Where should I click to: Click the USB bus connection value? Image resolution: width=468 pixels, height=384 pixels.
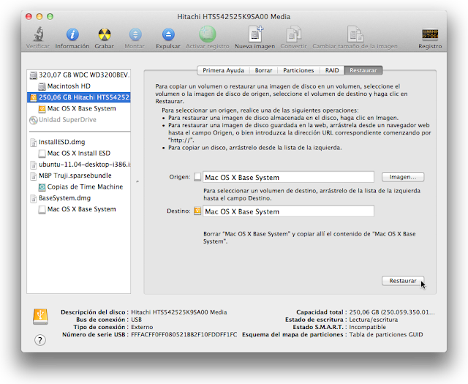pos(136,320)
